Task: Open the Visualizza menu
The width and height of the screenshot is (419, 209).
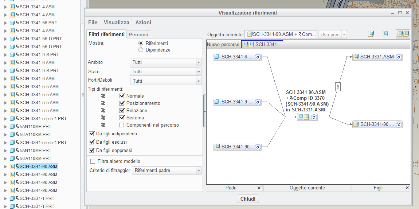Action: click(x=117, y=22)
